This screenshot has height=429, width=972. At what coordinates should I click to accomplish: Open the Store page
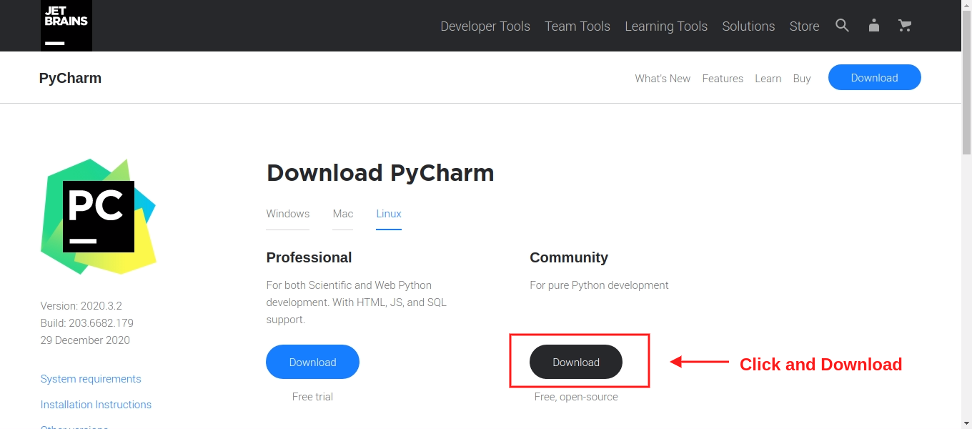pyautogui.click(x=804, y=26)
